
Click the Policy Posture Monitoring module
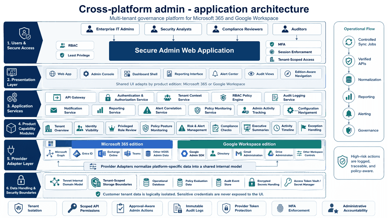tap(158, 128)
